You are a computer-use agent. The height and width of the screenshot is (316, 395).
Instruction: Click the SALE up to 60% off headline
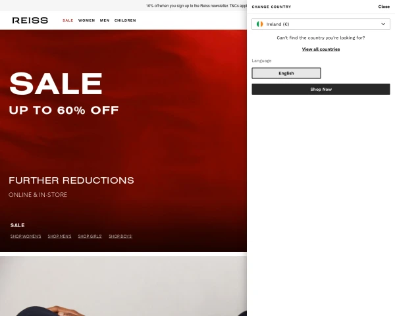tap(64, 93)
